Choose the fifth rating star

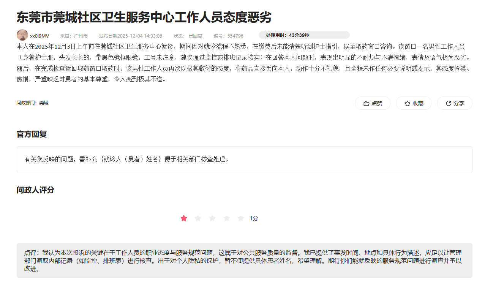[241, 218]
